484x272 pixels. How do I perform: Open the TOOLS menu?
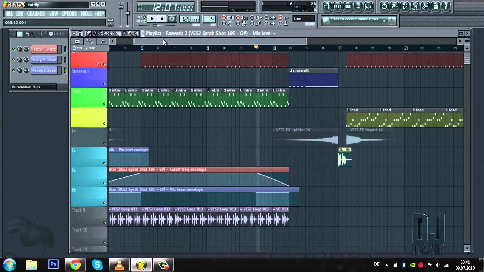click(86, 14)
